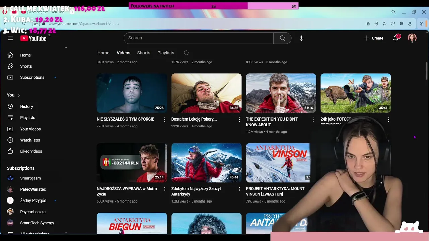429x241 pixels.
Task: Open Subscriptions in the left sidebar
Action: pyautogui.click(x=32, y=77)
